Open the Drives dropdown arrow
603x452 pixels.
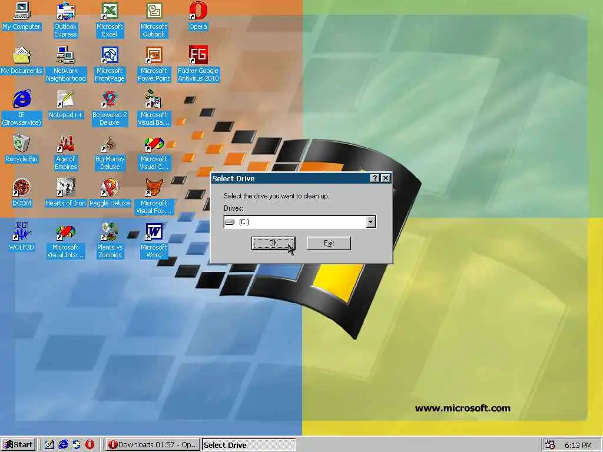(370, 222)
